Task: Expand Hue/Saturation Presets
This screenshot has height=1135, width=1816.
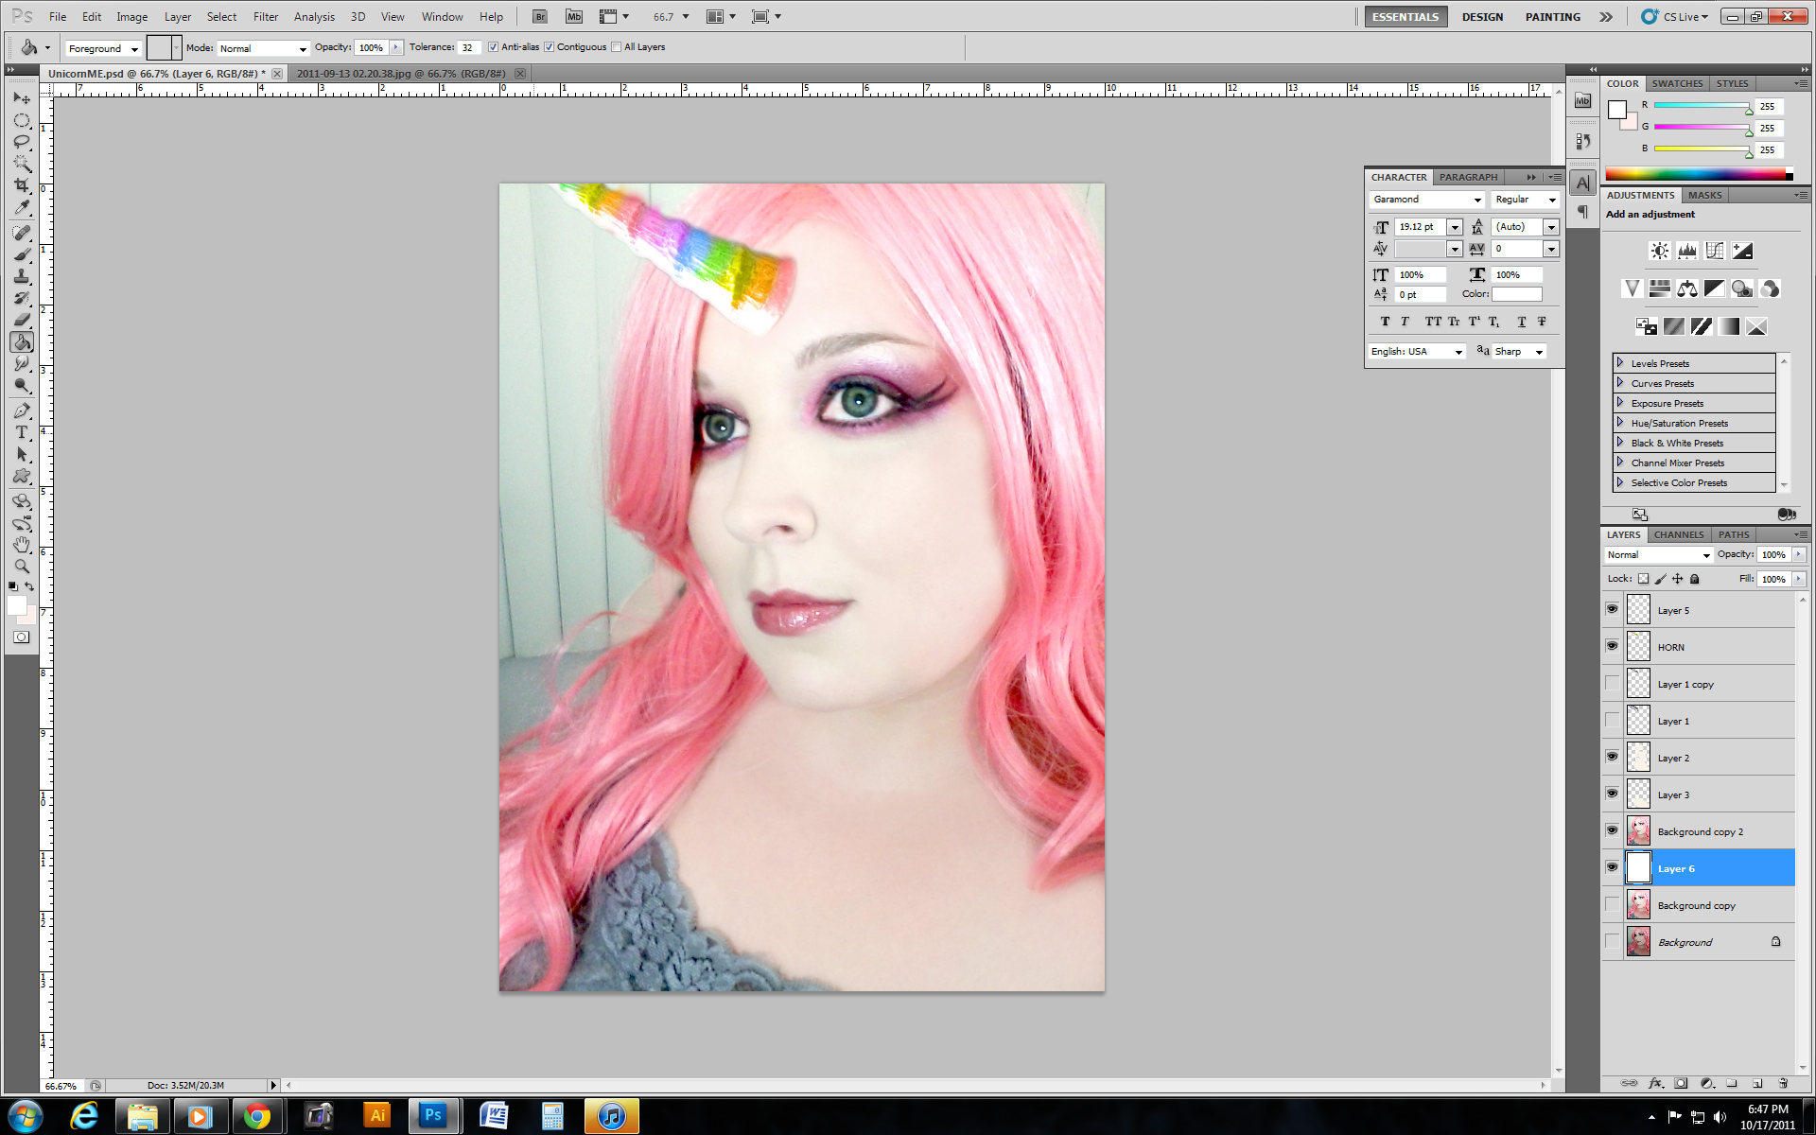Action: [1619, 423]
